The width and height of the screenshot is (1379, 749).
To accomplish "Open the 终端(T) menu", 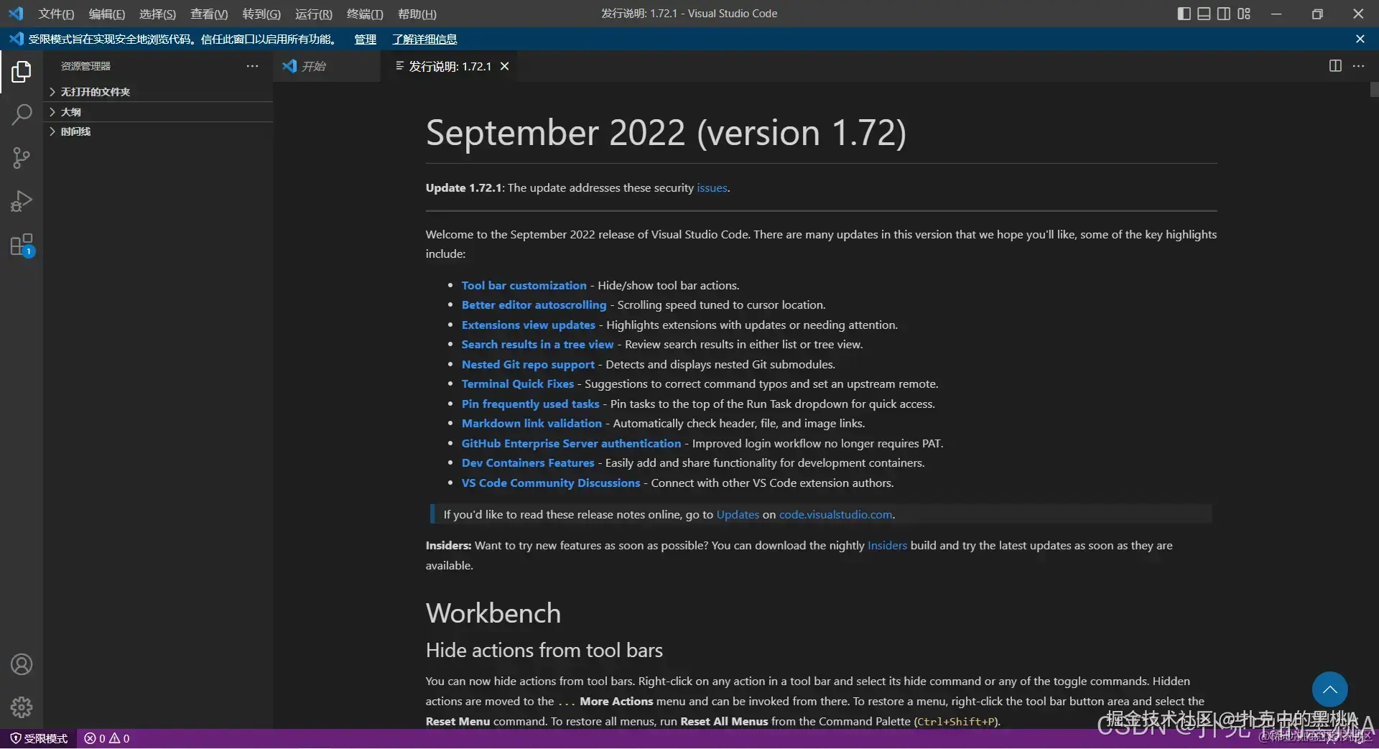I will tap(365, 14).
